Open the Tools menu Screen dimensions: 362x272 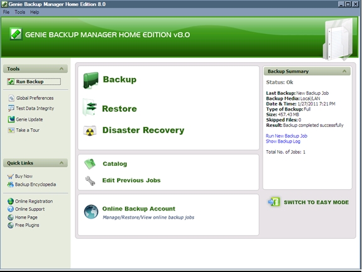pos(20,12)
